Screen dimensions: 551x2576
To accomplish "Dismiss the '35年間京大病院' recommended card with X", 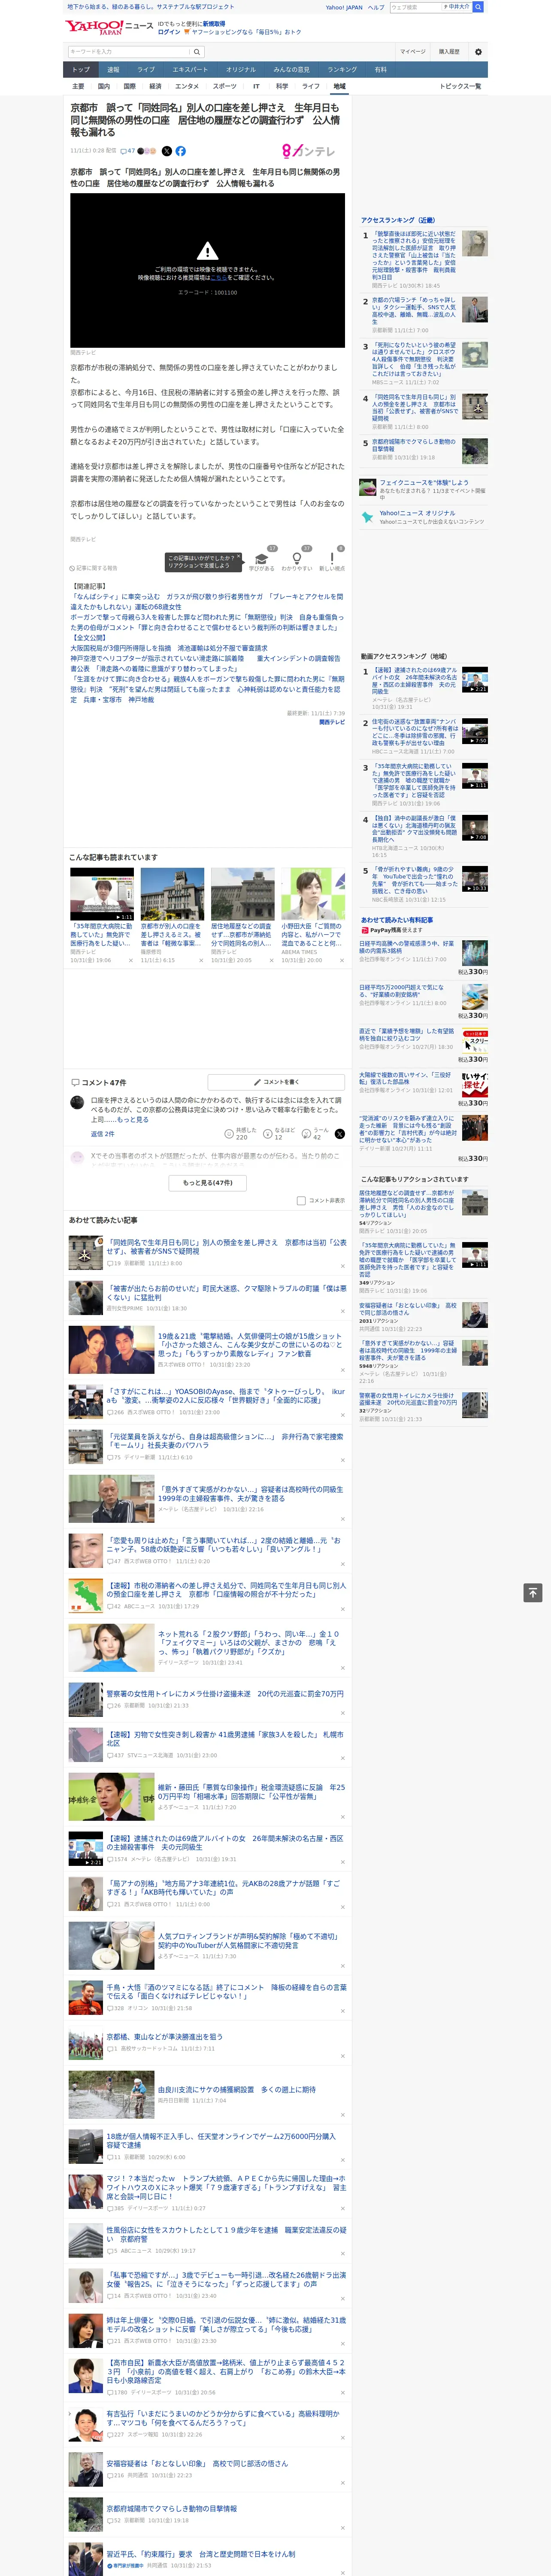I will point(130,960).
